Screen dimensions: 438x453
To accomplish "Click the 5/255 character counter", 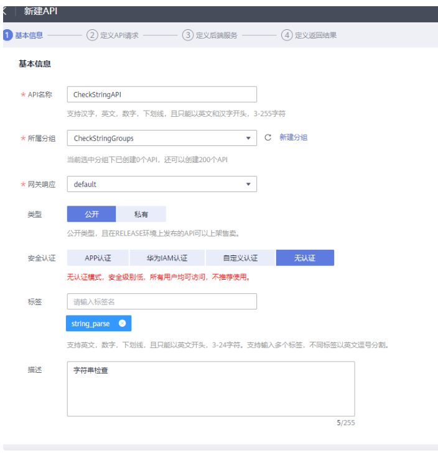I will pos(346,423).
